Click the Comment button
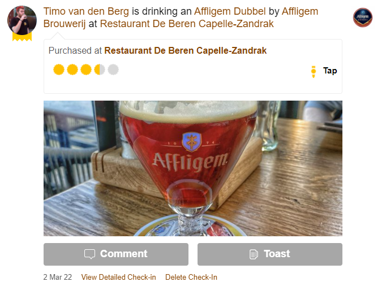Image resolution: width=386 pixels, height=286 pixels. point(116,254)
